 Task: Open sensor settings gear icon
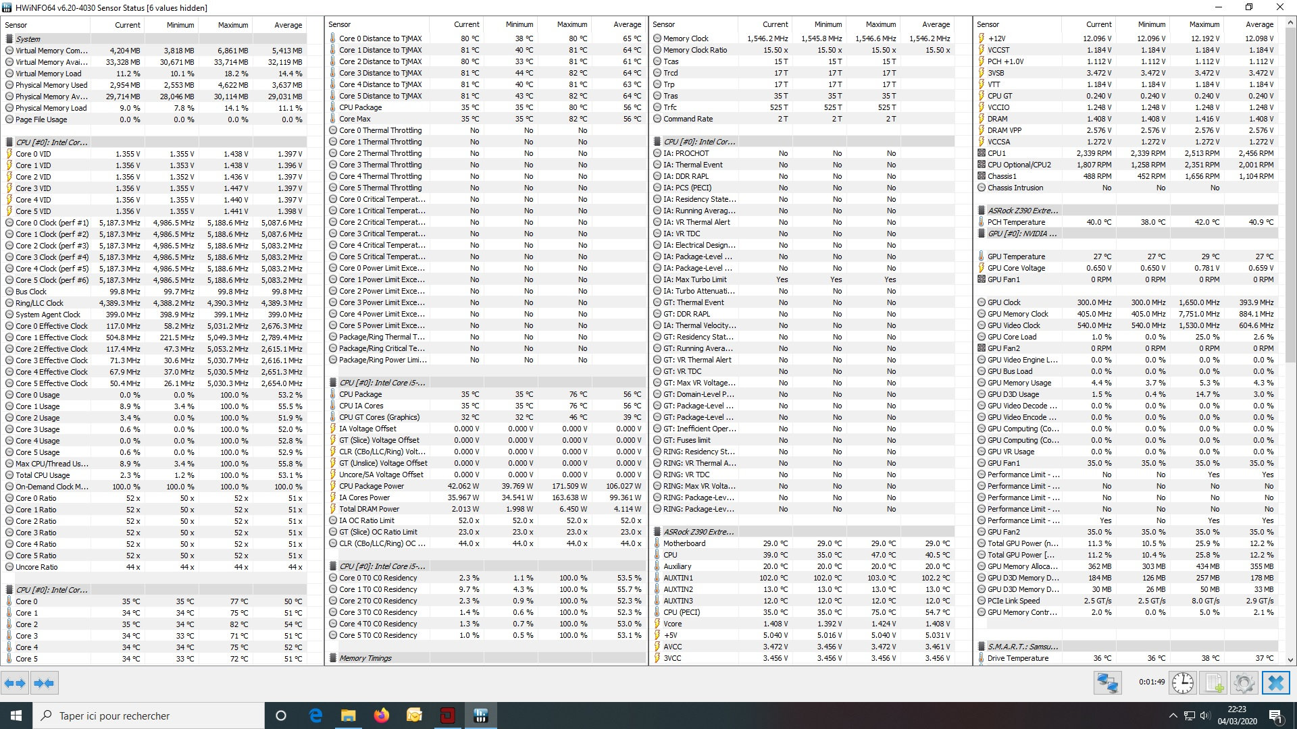(x=1244, y=683)
